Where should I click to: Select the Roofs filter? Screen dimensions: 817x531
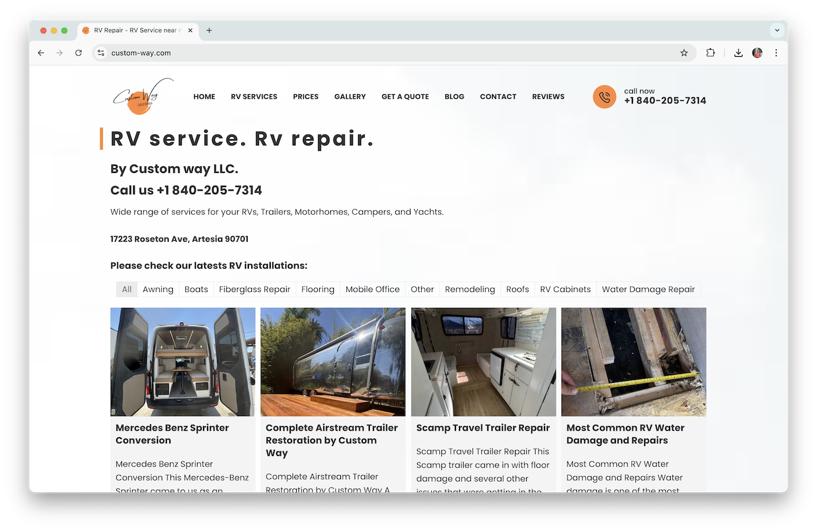tap(517, 289)
